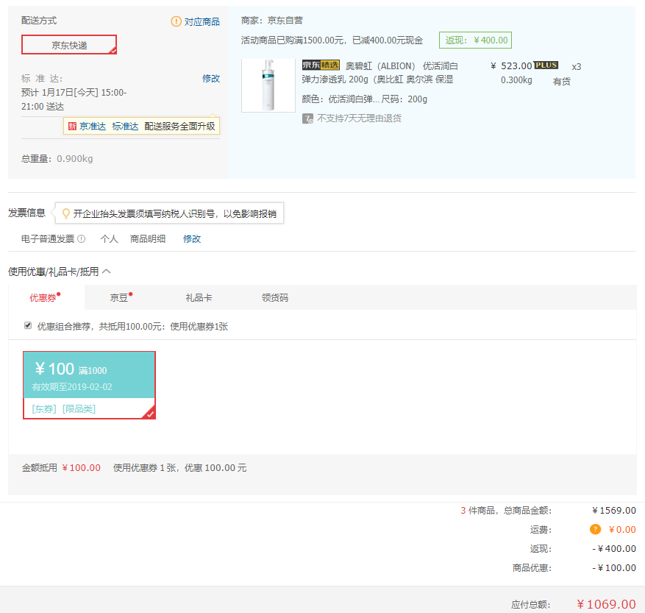645x613 pixels.
Task: Click the 商品优惠 -¥100.00 summary value
Action: (614, 567)
